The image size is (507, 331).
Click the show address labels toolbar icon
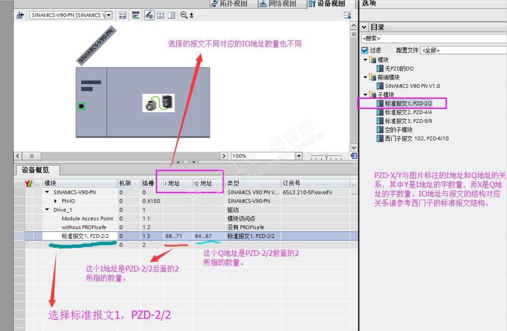123,15
